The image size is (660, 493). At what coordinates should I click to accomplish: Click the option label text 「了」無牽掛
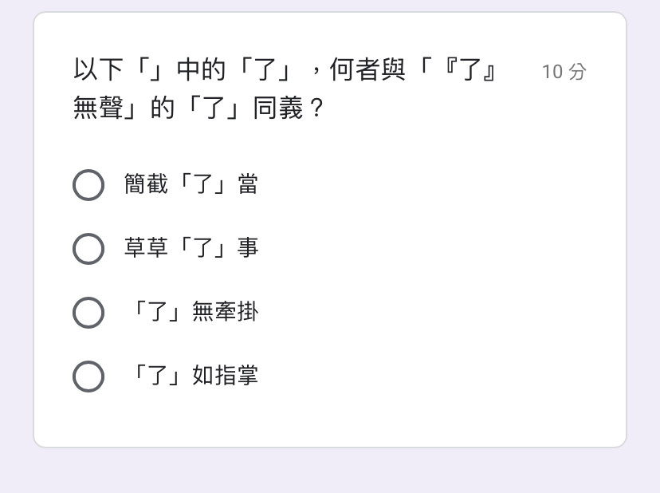pyautogui.click(x=194, y=312)
